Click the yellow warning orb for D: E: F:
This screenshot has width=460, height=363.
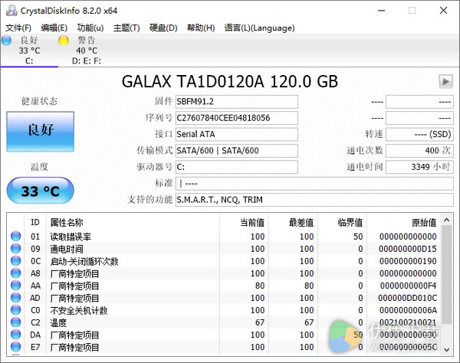(x=64, y=41)
